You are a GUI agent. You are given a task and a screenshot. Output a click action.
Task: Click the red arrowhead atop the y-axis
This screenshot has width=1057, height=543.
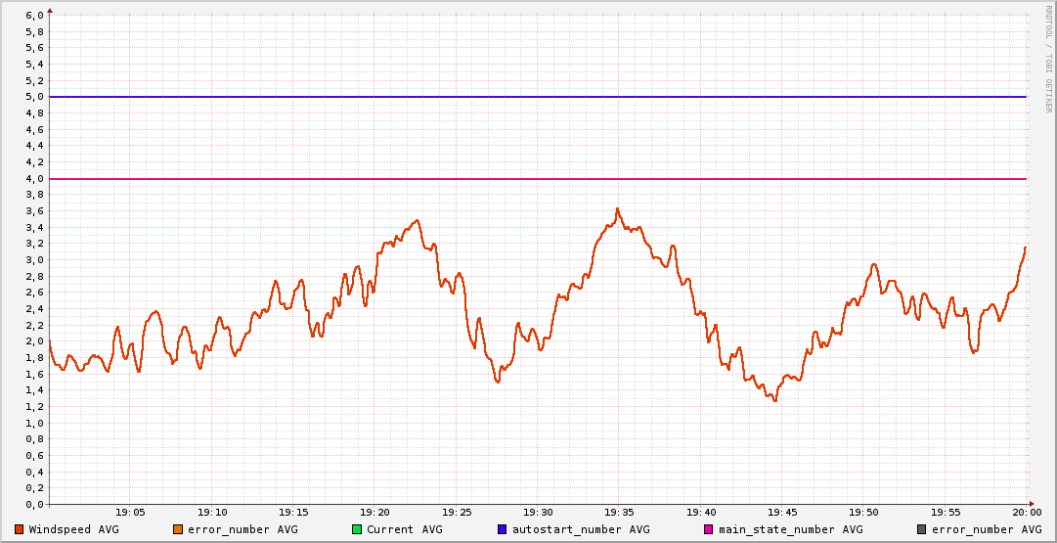(x=50, y=10)
